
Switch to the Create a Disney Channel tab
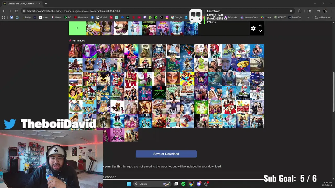tap(22, 4)
